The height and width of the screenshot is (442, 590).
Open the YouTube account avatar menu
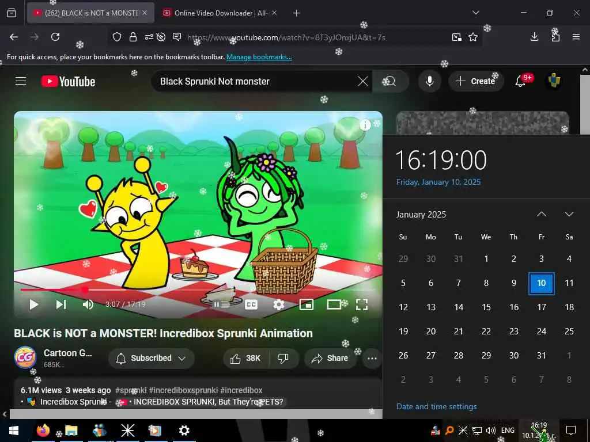click(554, 81)
